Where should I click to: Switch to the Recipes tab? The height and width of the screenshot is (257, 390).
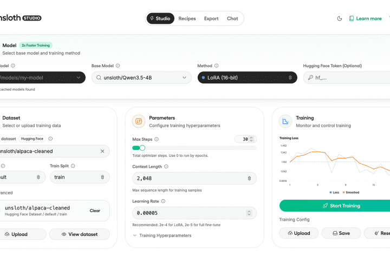click(187, 18)
